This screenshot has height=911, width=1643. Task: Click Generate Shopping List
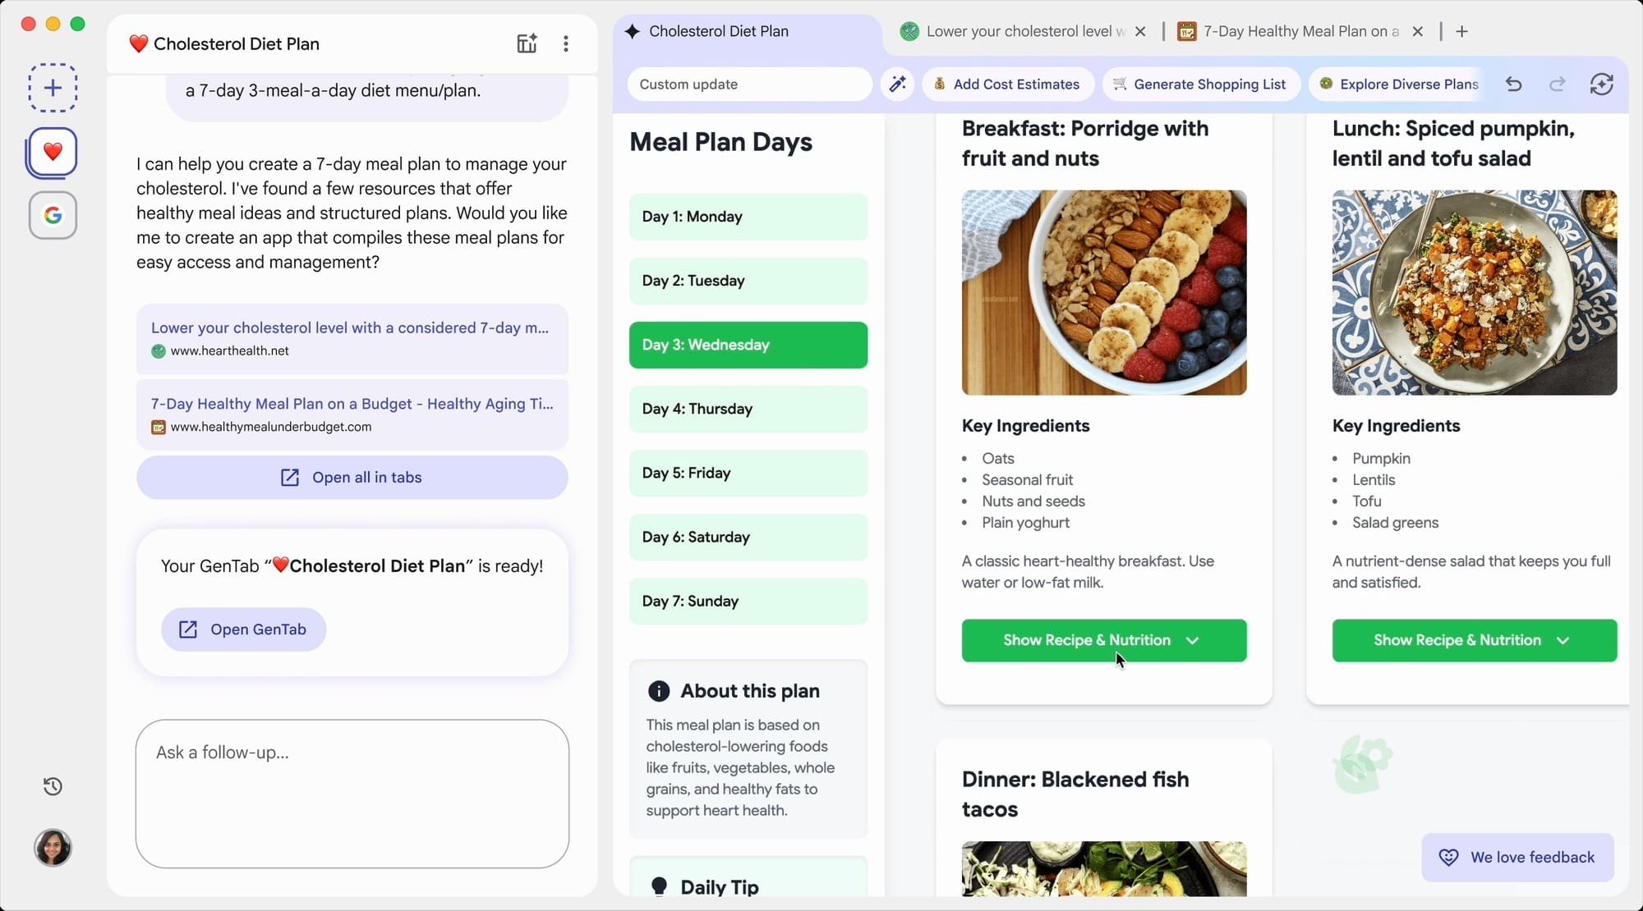tap(1200, 84)
